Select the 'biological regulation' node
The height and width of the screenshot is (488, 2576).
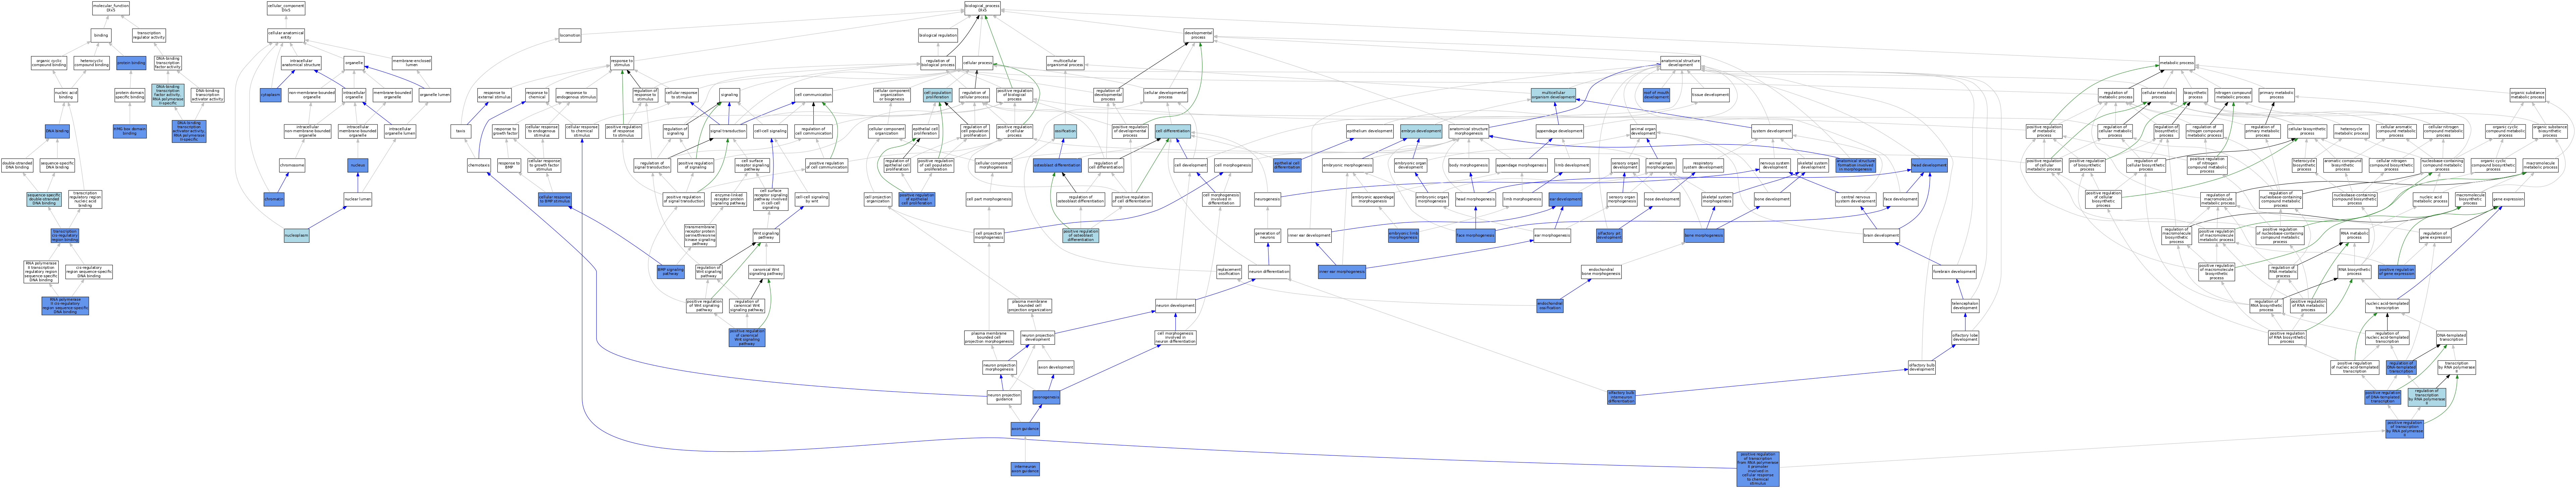938,35
